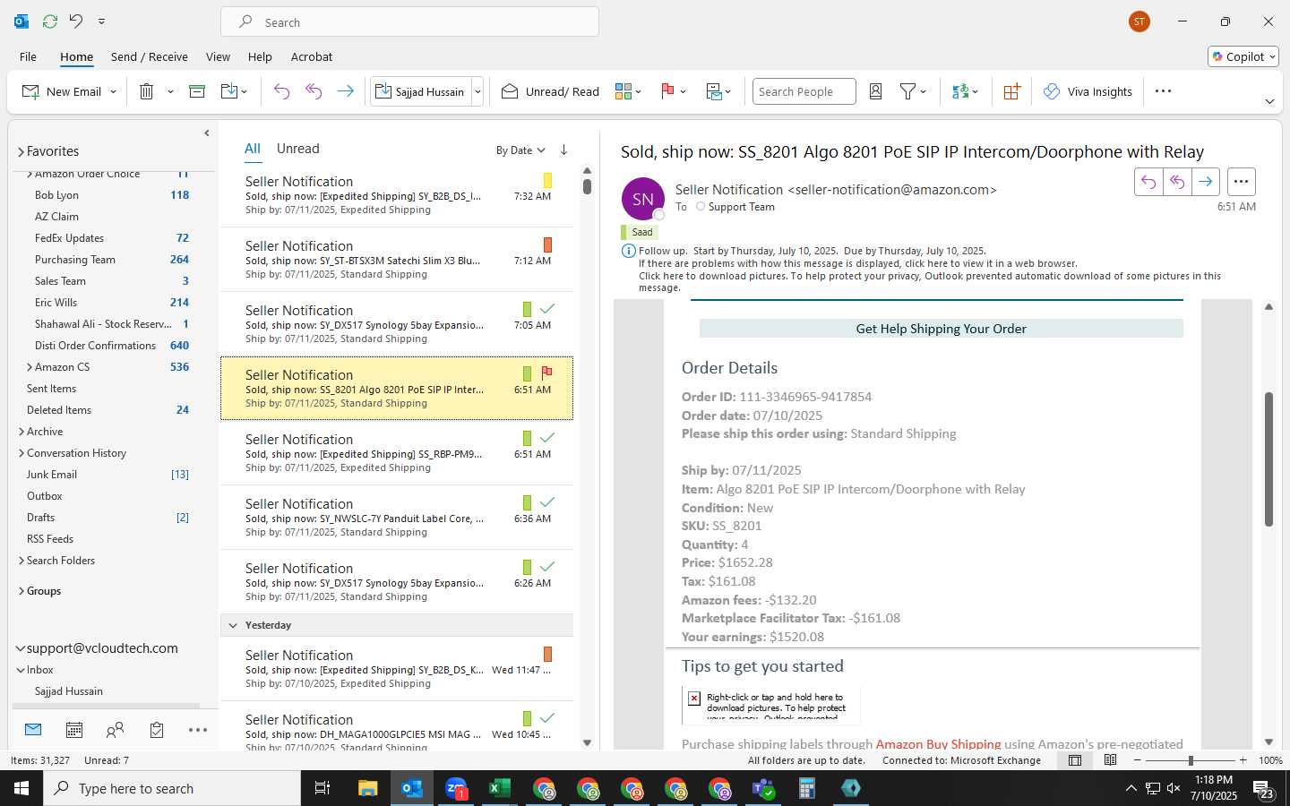Viewport: 1290px width, 806px height.
Task: Open Viva Insights
Action: pos(1088,91)
